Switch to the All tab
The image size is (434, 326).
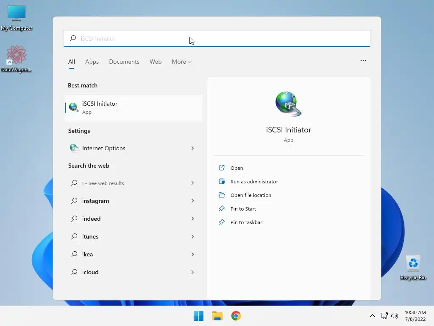pos(71,62)
